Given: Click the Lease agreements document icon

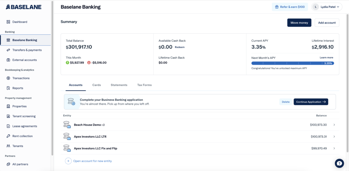Looking at the screenshot, I should point(8,126).
